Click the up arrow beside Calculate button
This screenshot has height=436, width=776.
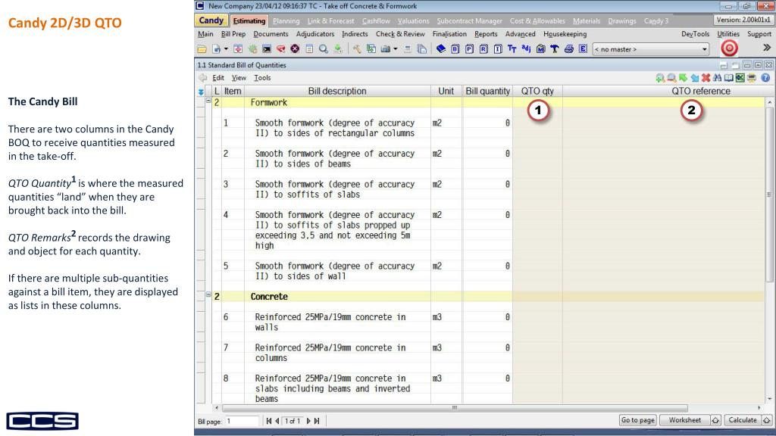click(x=767, y=420)
